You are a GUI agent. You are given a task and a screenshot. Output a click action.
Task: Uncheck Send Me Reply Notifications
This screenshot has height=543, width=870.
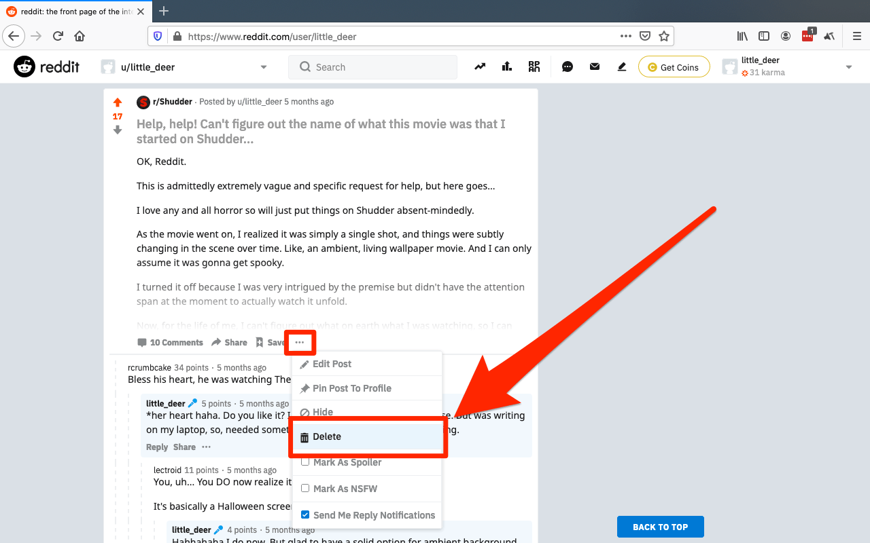(x=305, y=514)
